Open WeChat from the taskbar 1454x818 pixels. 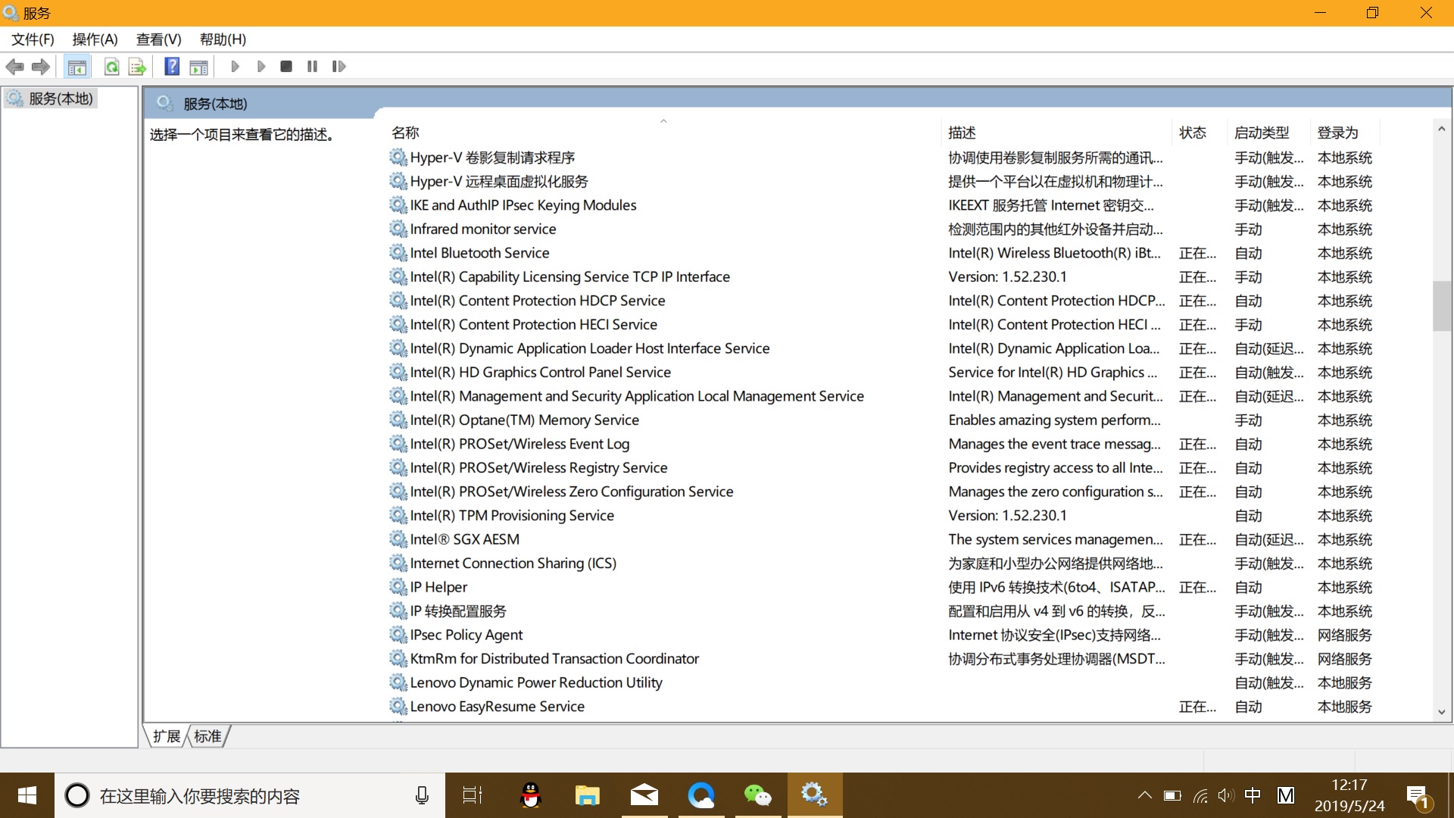coord(757,795)
